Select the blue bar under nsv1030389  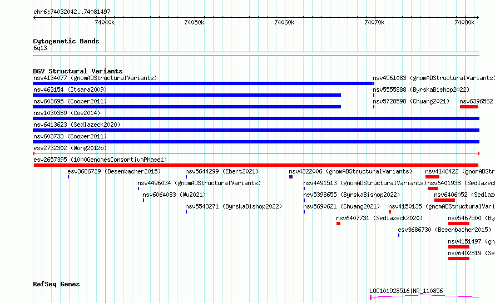[x=256, y=118]
